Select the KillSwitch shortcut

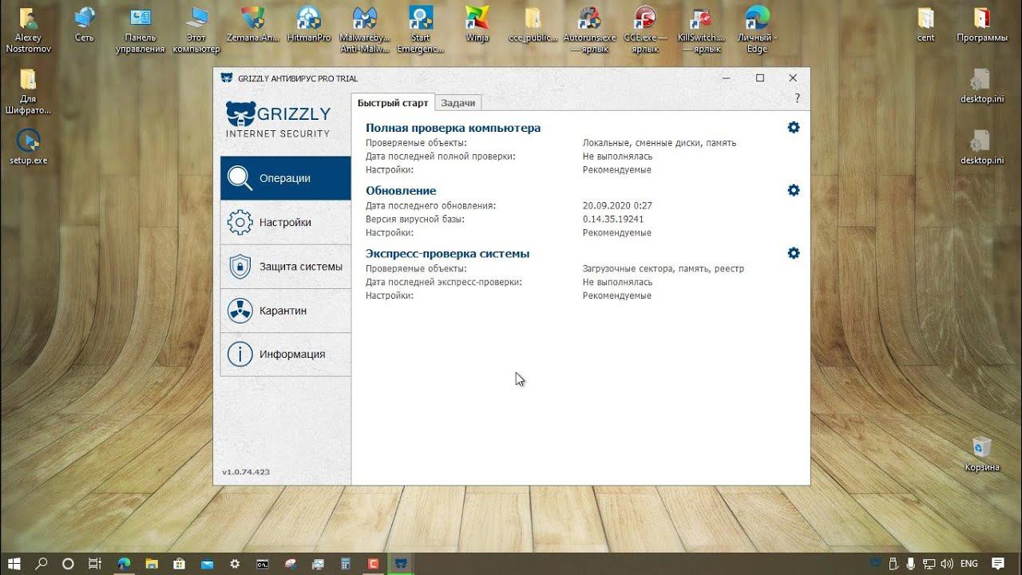pos(701,30)
